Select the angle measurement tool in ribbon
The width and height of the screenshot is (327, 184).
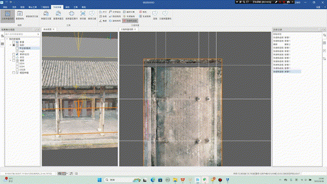point(103,20)
